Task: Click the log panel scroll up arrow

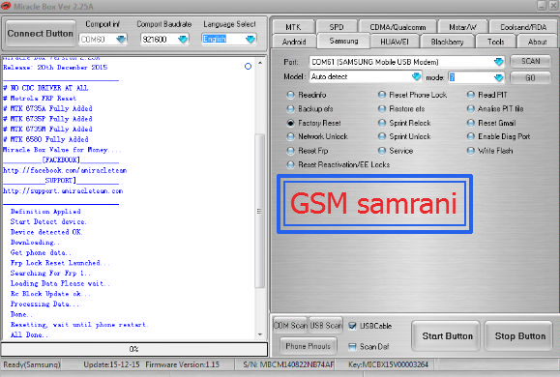Action: point(260,63)
